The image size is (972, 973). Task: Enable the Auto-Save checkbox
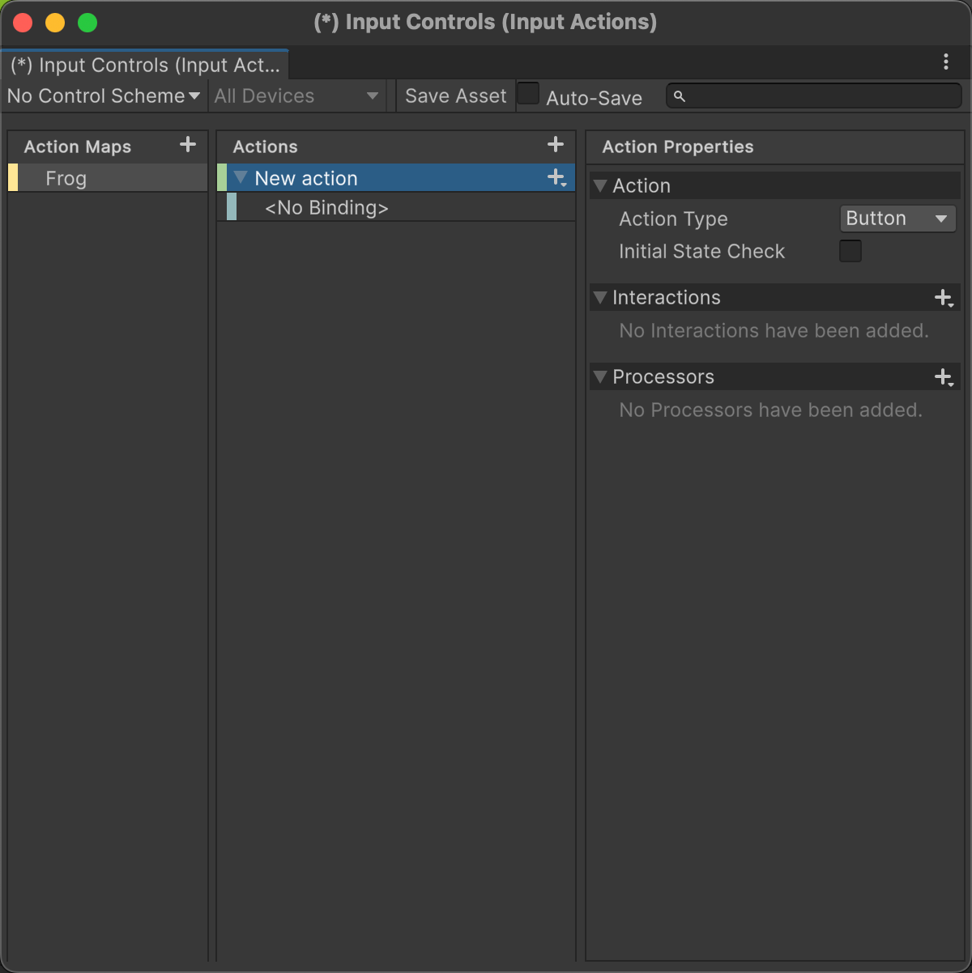528,94
